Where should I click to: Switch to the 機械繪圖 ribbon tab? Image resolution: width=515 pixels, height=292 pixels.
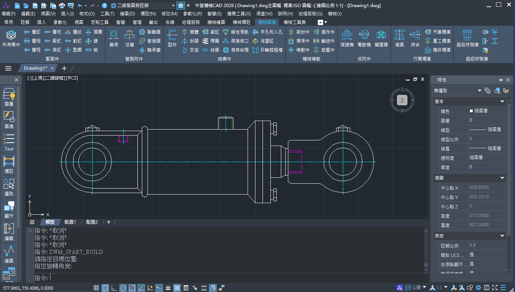(x=216, y=22)
